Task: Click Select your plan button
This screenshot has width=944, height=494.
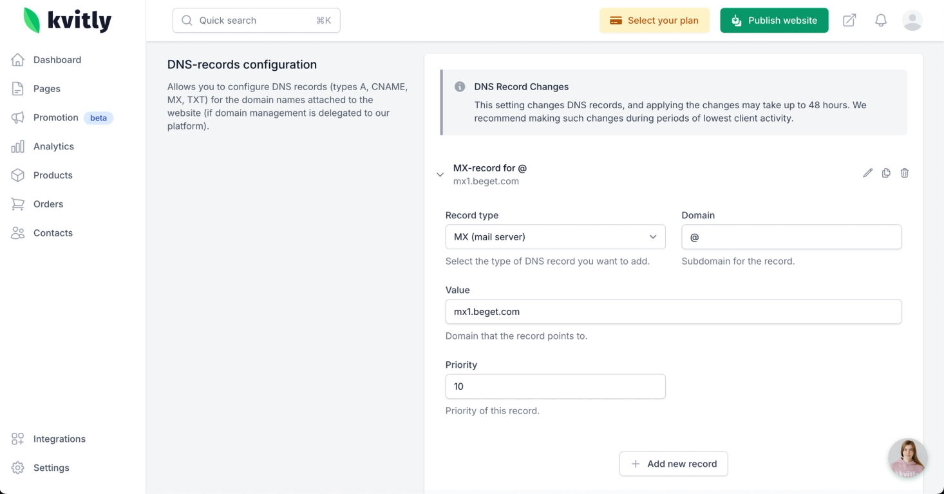Action: 654,21
